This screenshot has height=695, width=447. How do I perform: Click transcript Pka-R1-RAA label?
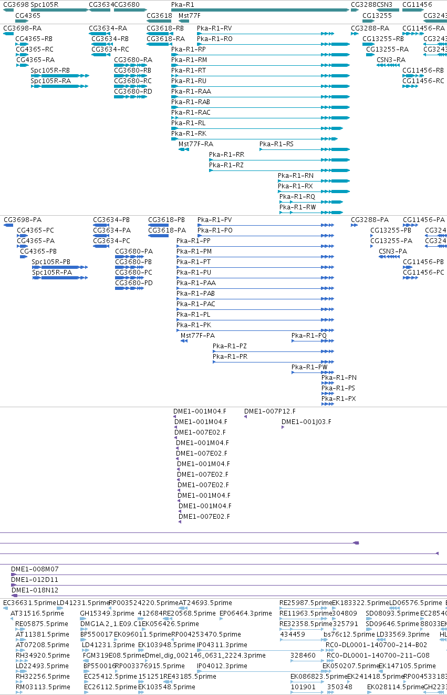coord(191,91)
